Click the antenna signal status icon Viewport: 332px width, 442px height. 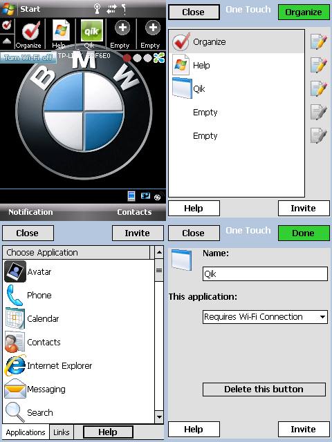pos(98,9)
